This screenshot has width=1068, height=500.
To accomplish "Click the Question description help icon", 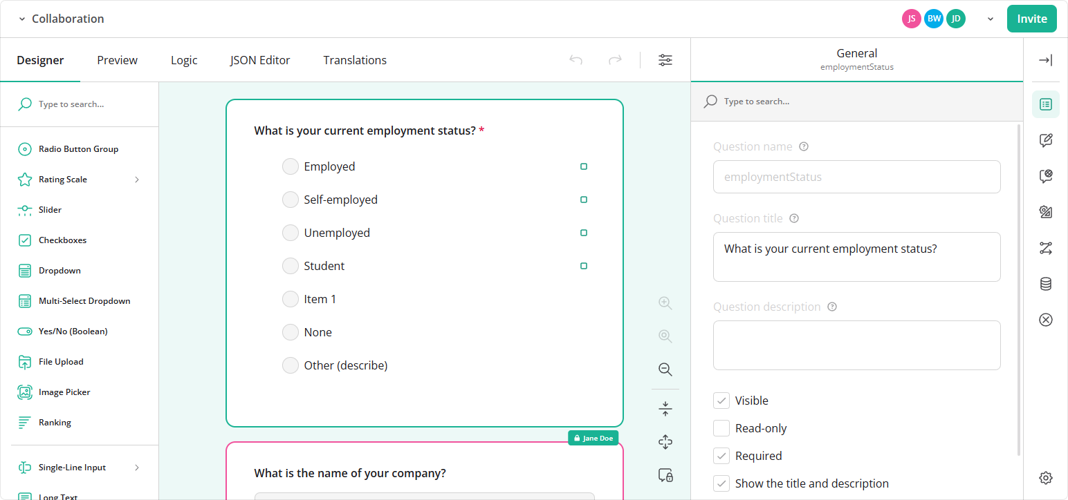I will coord(832,307).
